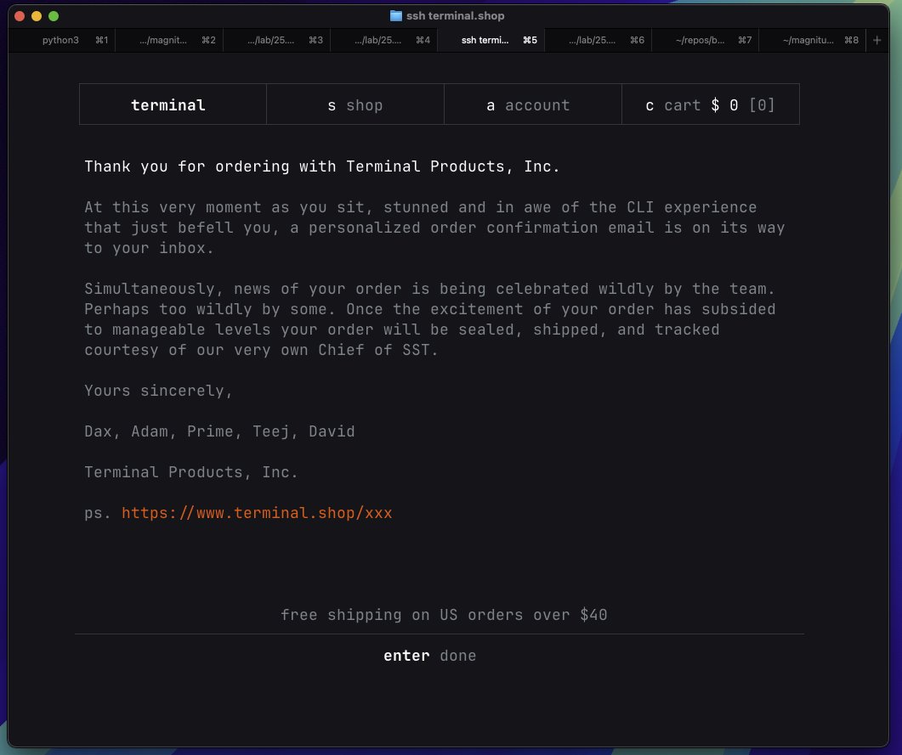Click the 'Dax, Adam, Prime, Teej, David' line

219,431
